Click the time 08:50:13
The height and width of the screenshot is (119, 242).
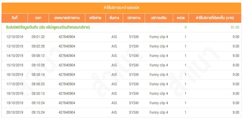pyautogui.click(x=38, y=94)
